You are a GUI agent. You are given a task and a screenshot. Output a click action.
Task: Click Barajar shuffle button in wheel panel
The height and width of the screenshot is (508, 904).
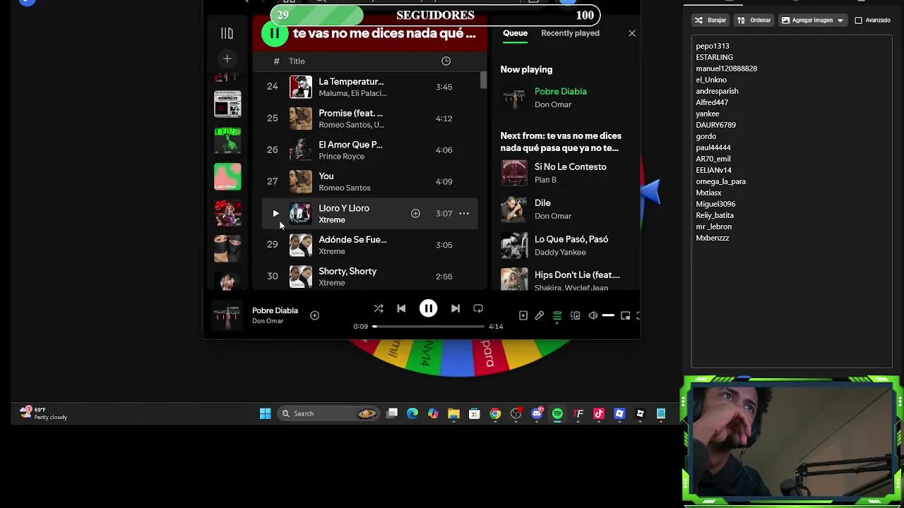point(710,20)
